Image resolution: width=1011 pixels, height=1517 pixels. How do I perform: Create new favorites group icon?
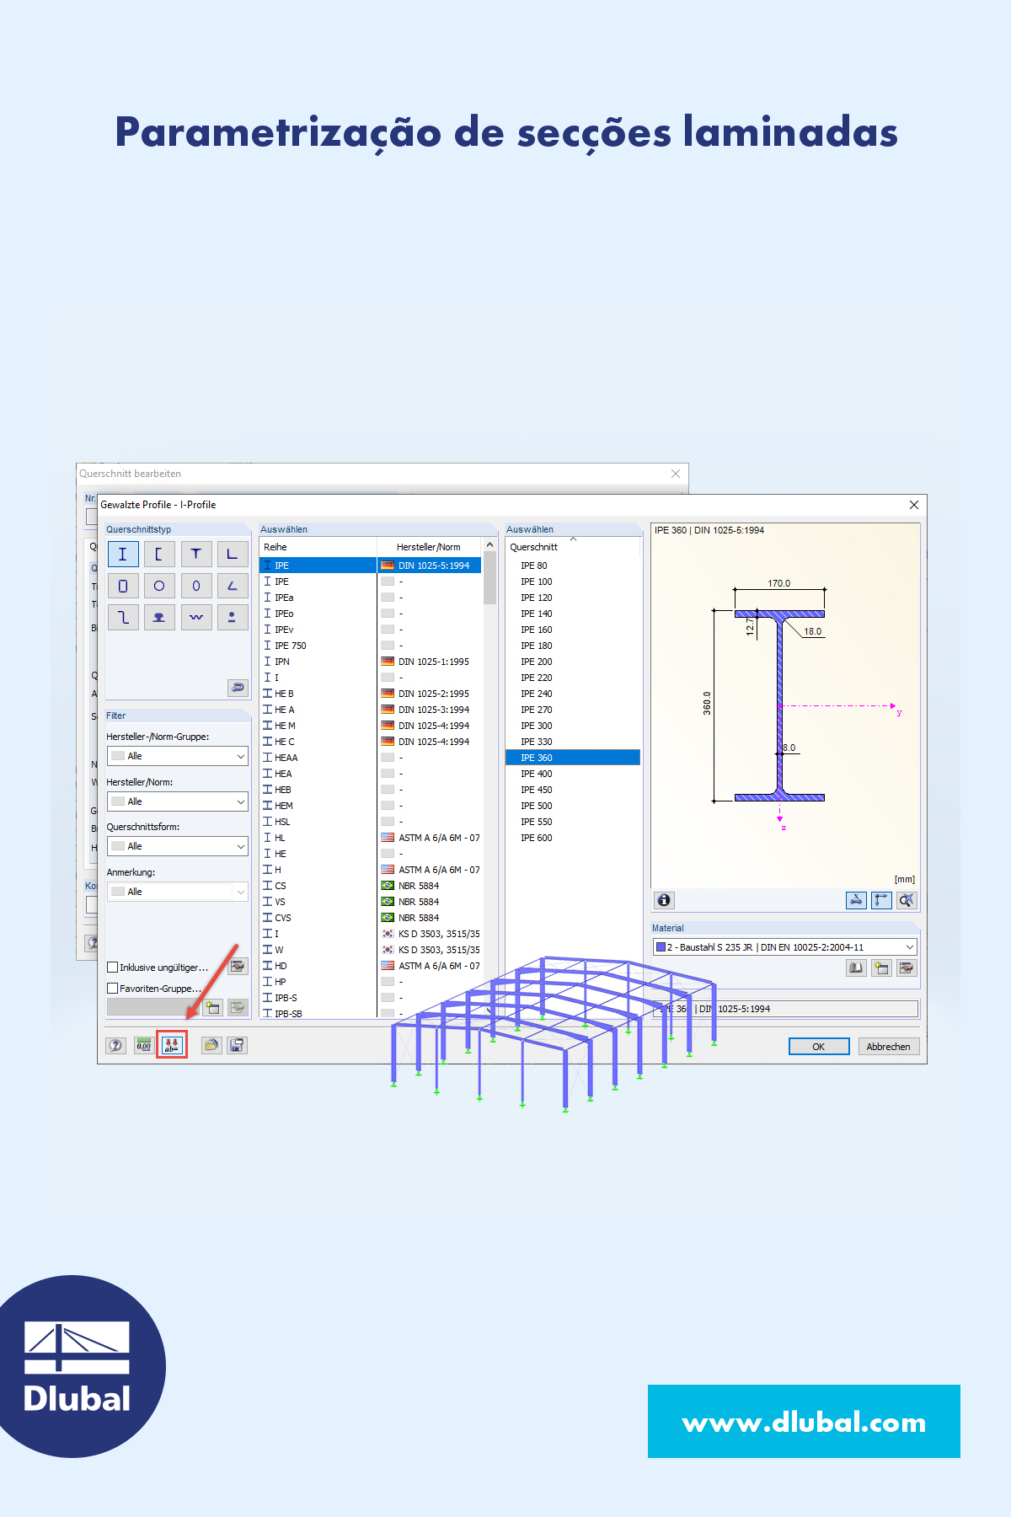212,1007
